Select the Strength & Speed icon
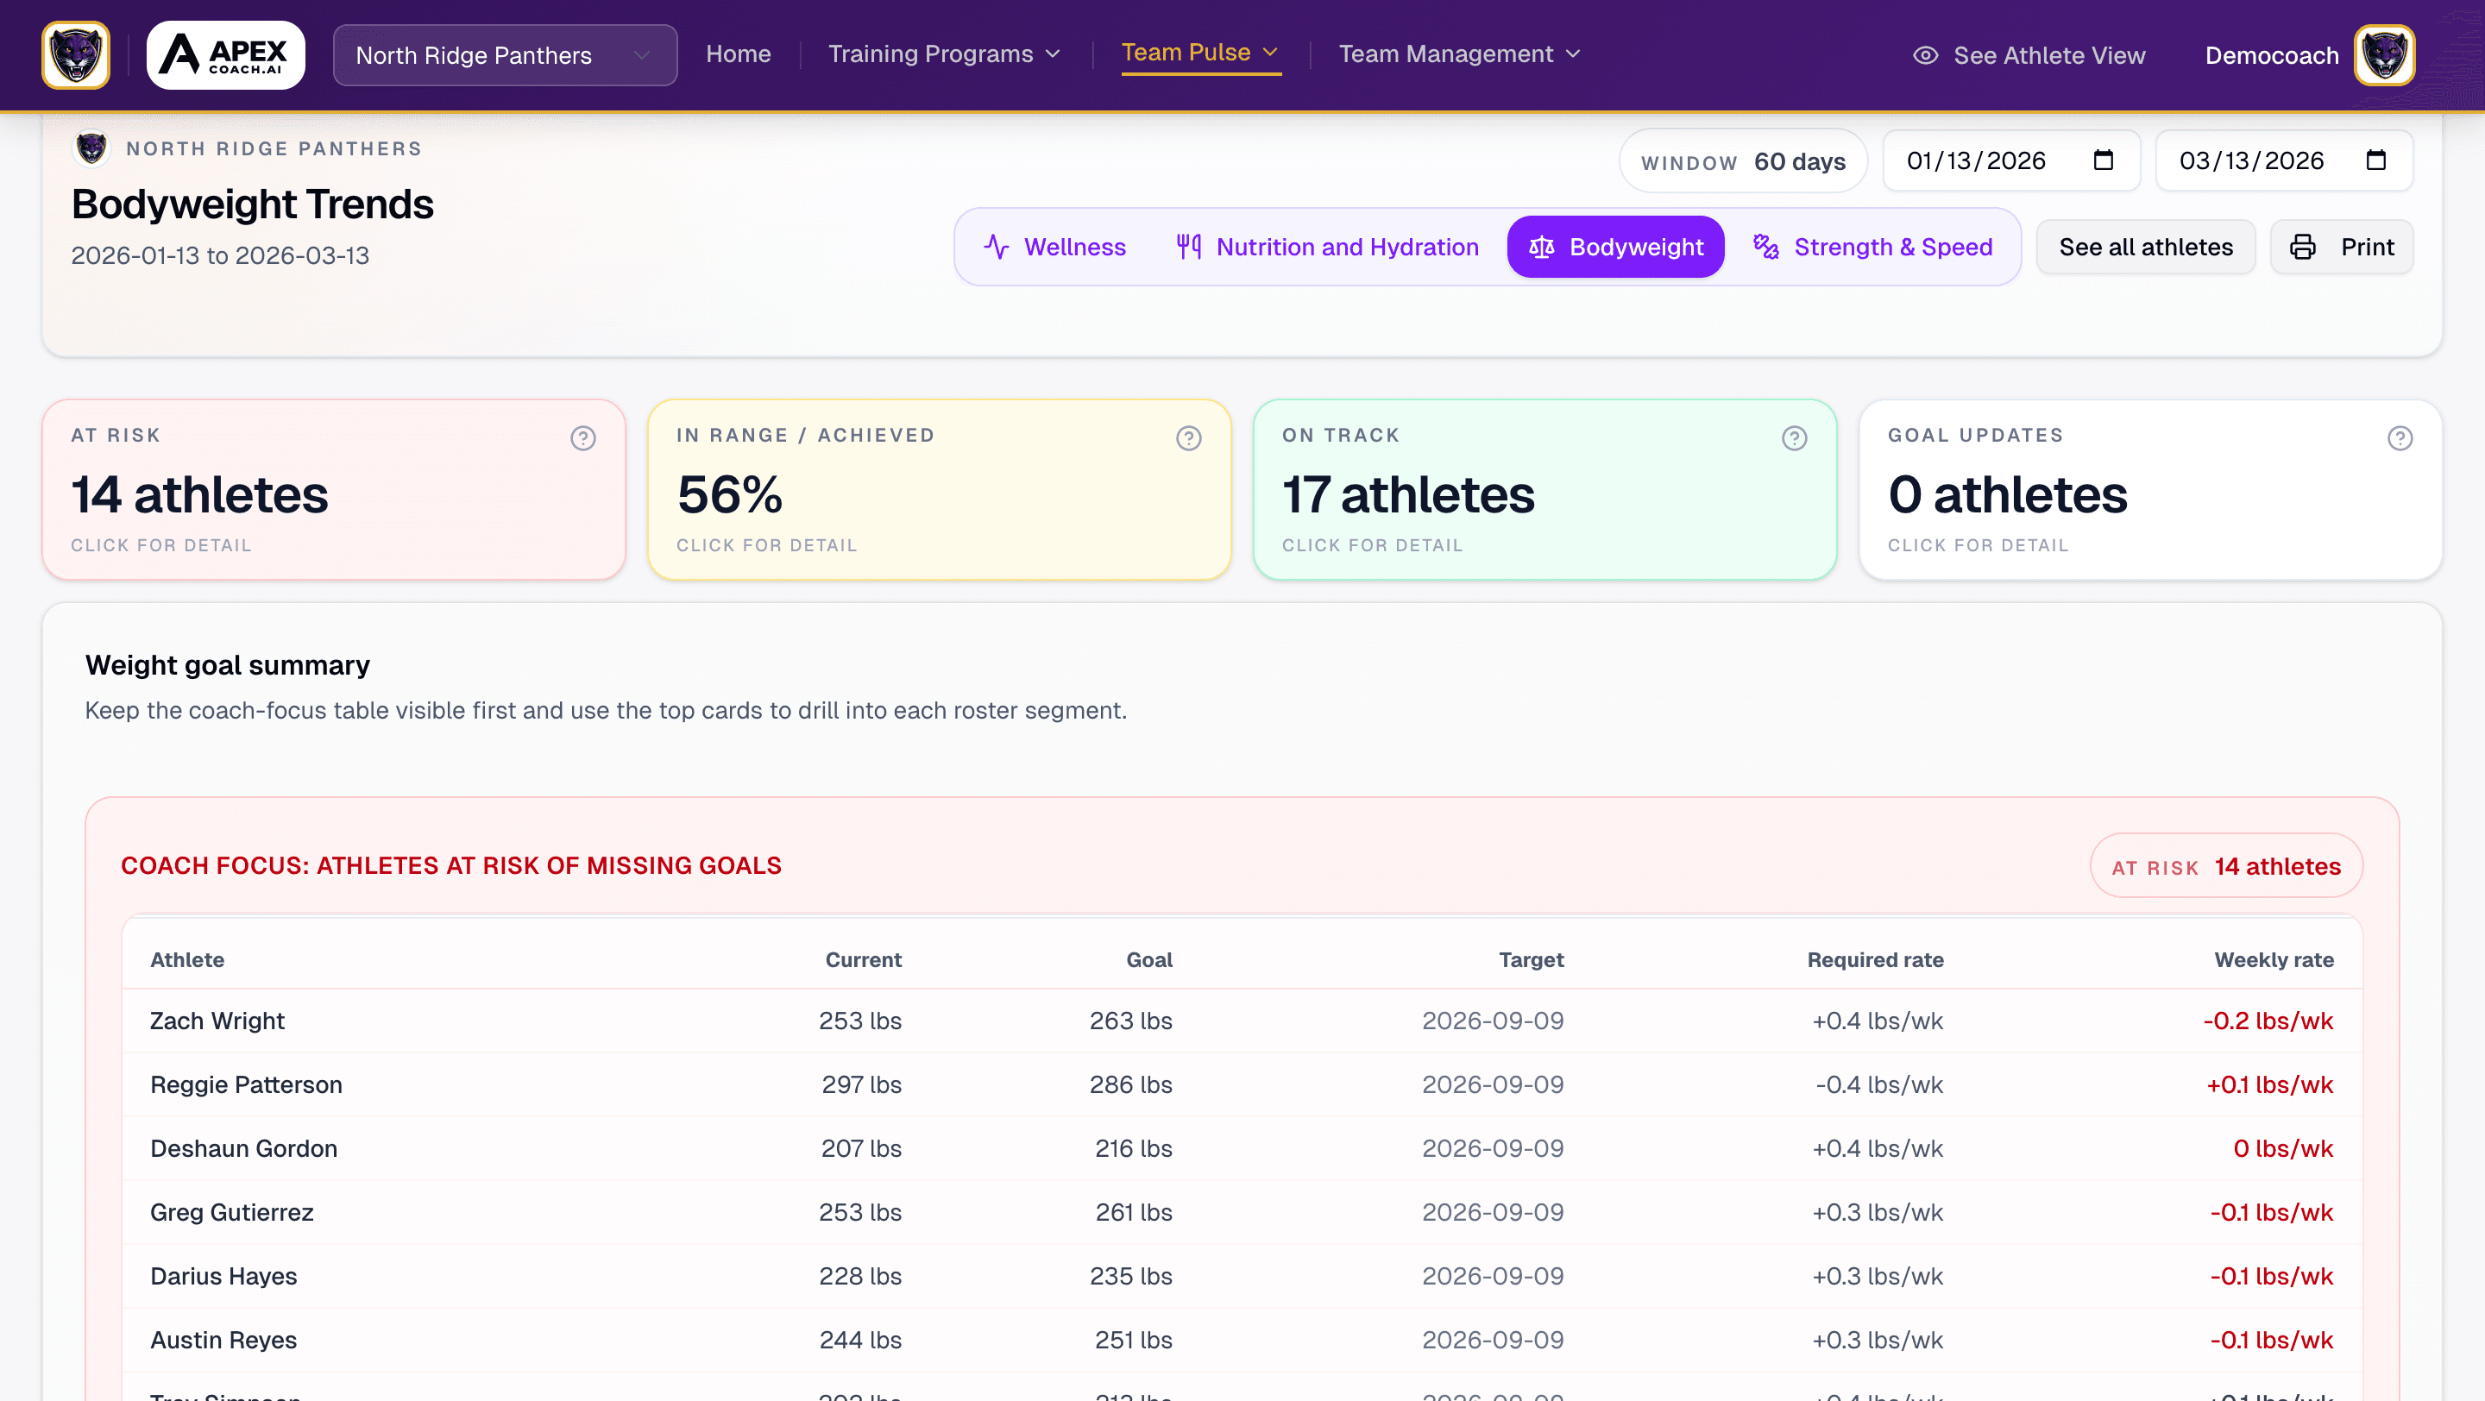Image resolution: width=2485 pixels, height=1401 pixels. pos(1767,247)
